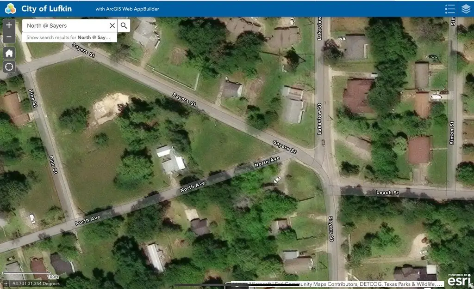474x289 pixels.
Task: Select the Show search results suggestion
Action: 69,37
